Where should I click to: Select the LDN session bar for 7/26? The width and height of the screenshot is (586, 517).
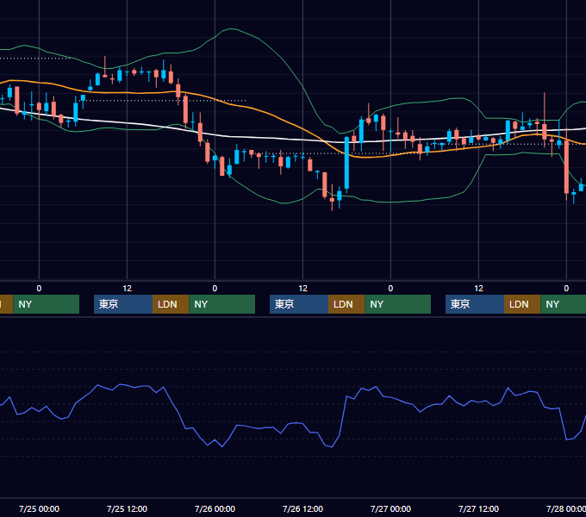(x=346, y=304)
